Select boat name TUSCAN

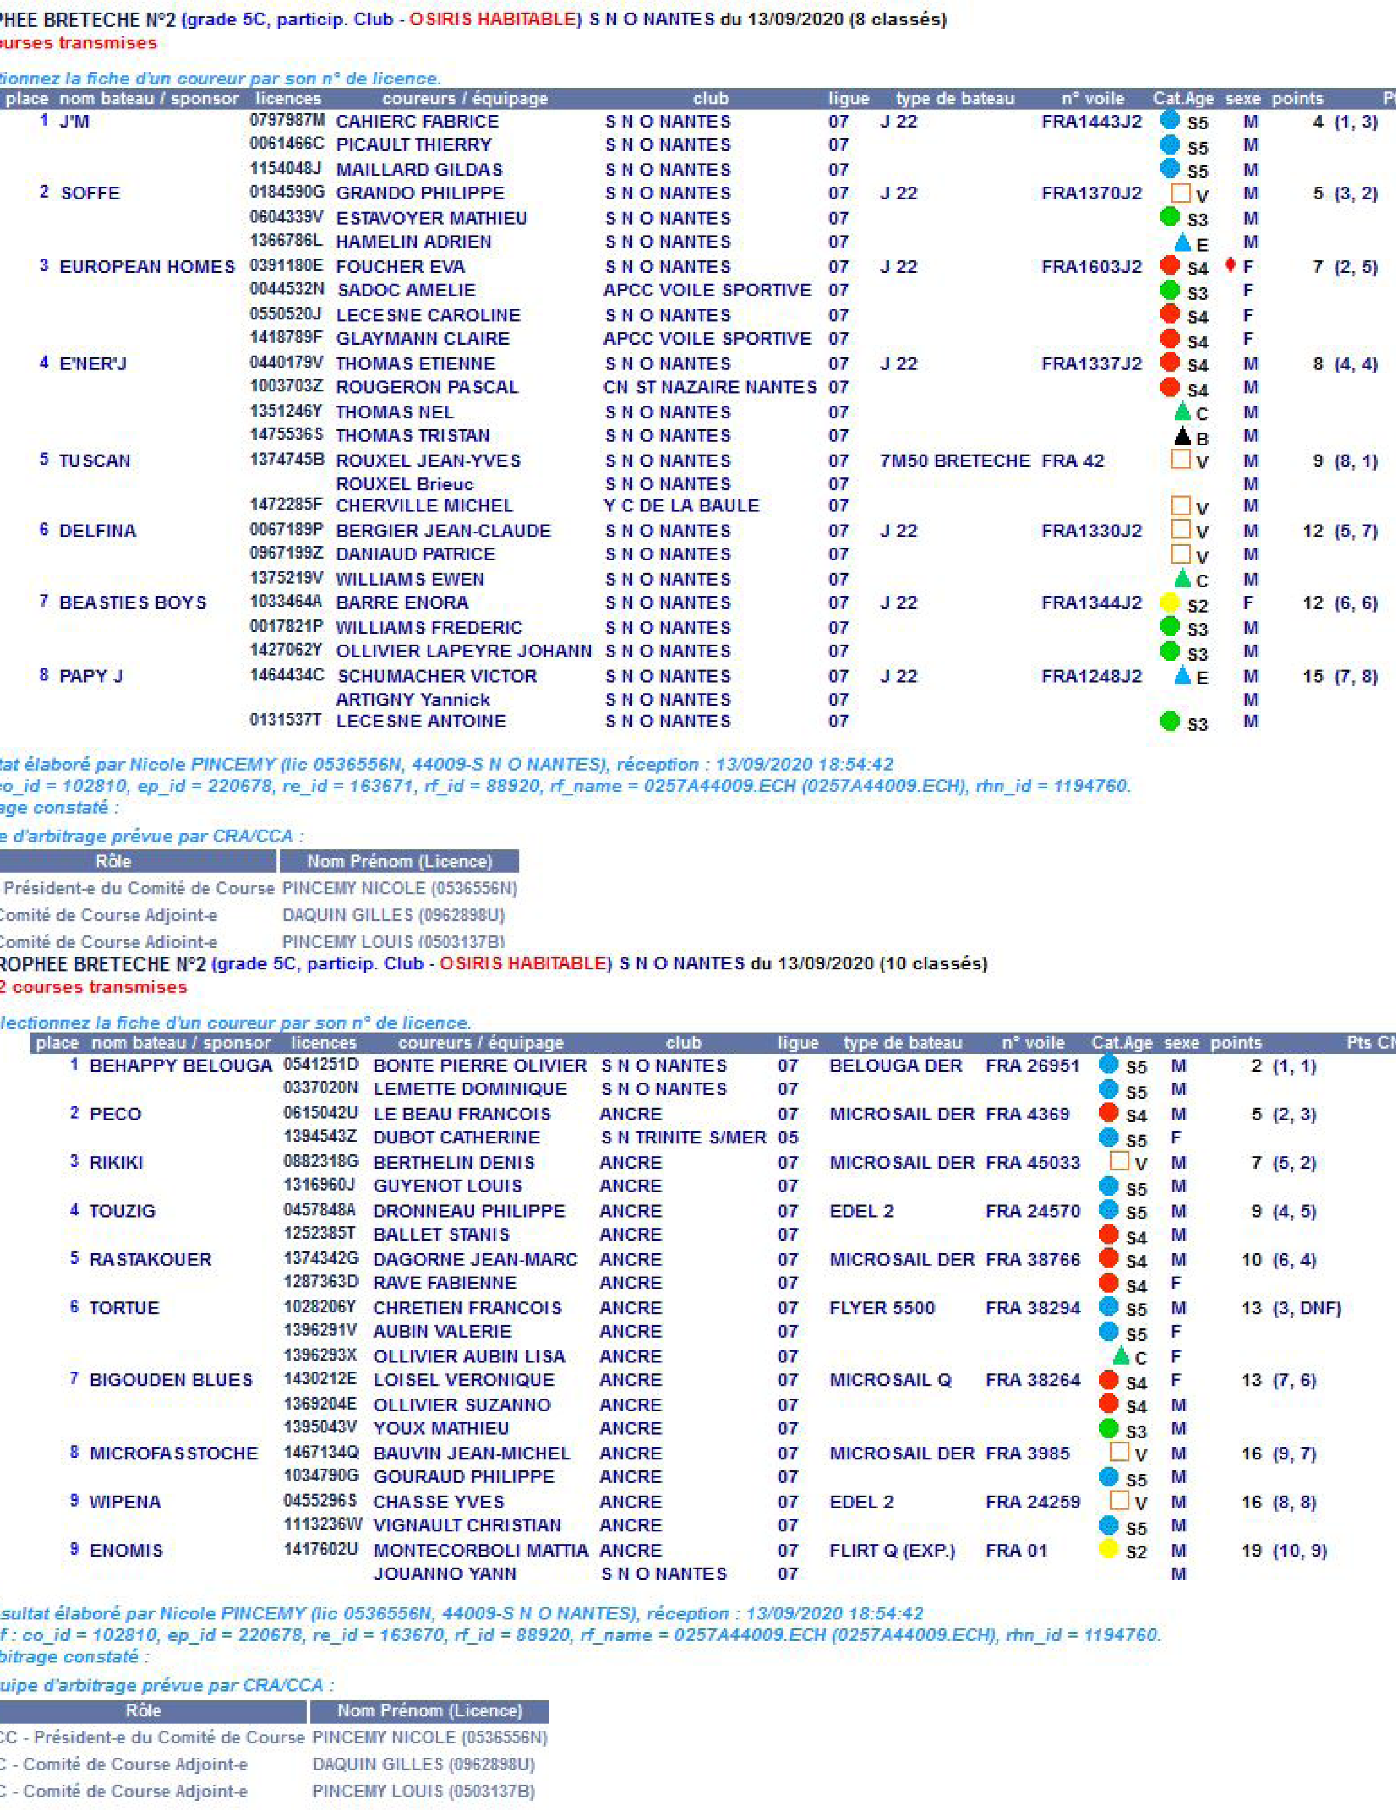[x=94, y=461]
